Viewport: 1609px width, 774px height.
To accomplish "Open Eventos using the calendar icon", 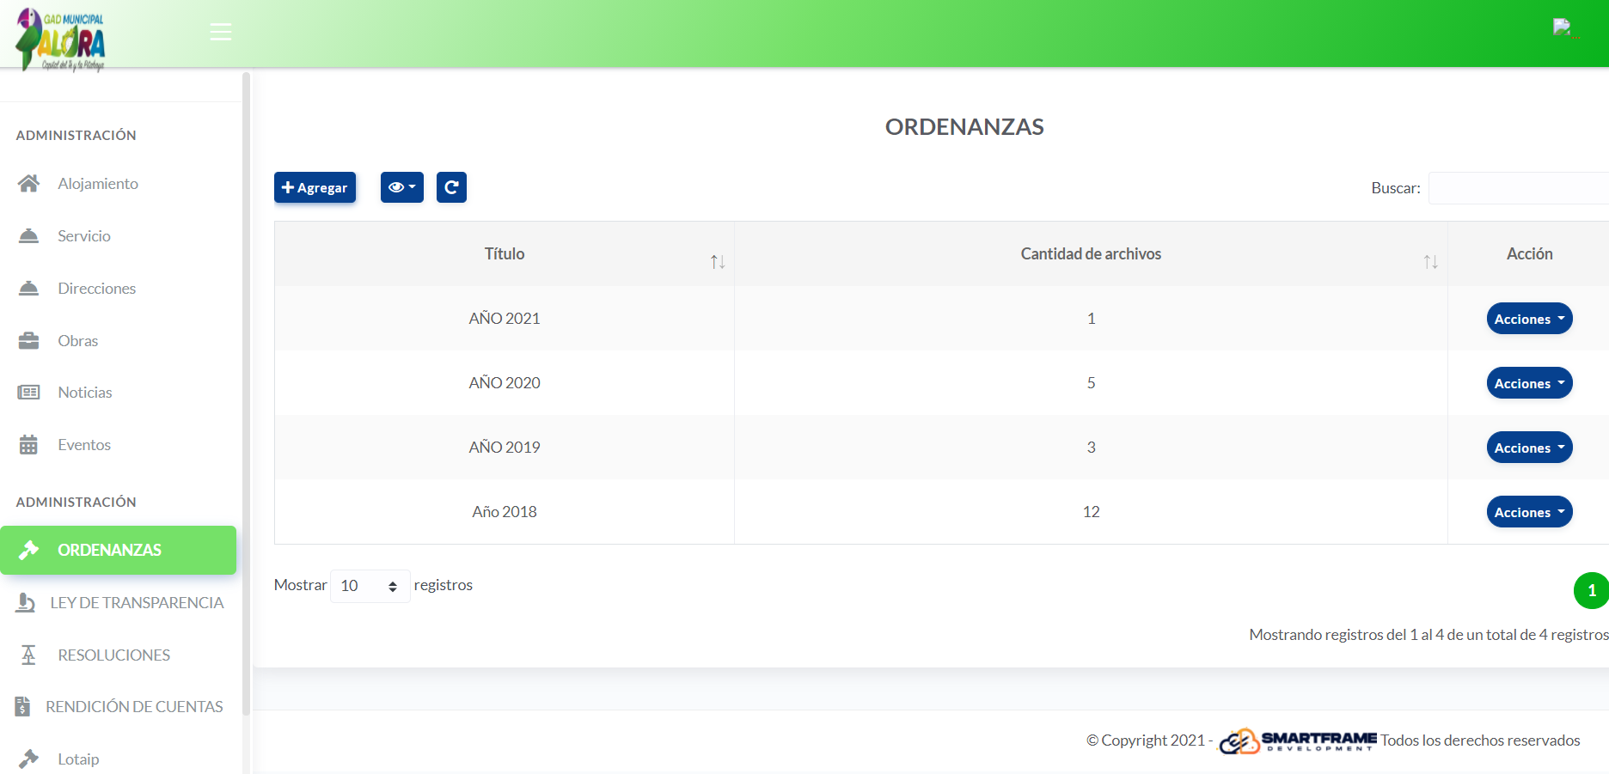I will (x=29, y=444).
